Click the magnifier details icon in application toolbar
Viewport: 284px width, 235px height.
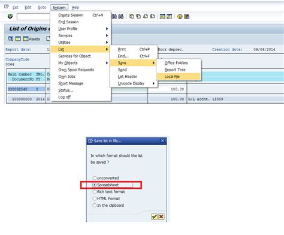coord(10,38)
